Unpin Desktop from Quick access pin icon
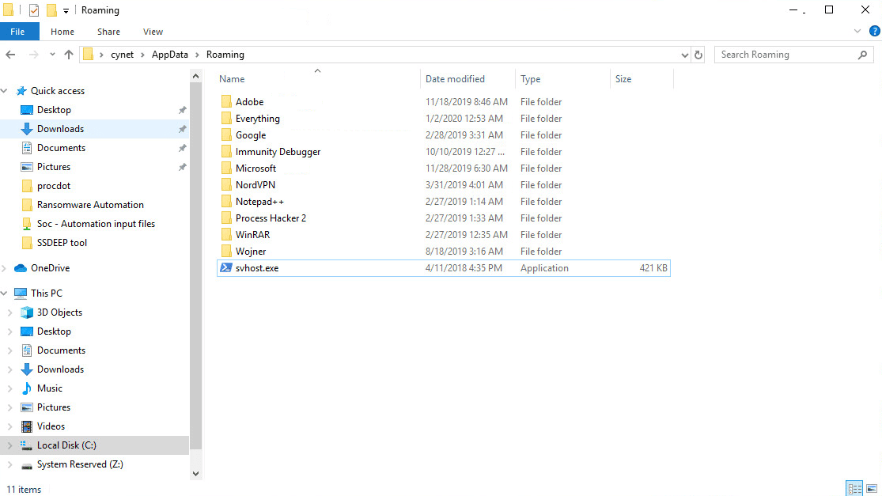Image resolution: width=882 pixels, height=496 pixels. (182, 110)
